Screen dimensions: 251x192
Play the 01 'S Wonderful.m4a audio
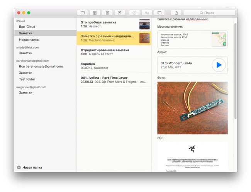pyautogui.click(x=219, y=65)
